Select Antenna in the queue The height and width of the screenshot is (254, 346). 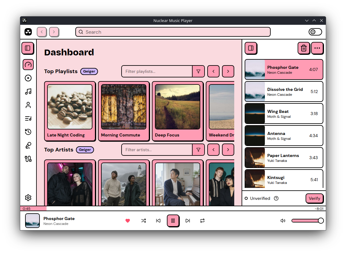(284, 136)
